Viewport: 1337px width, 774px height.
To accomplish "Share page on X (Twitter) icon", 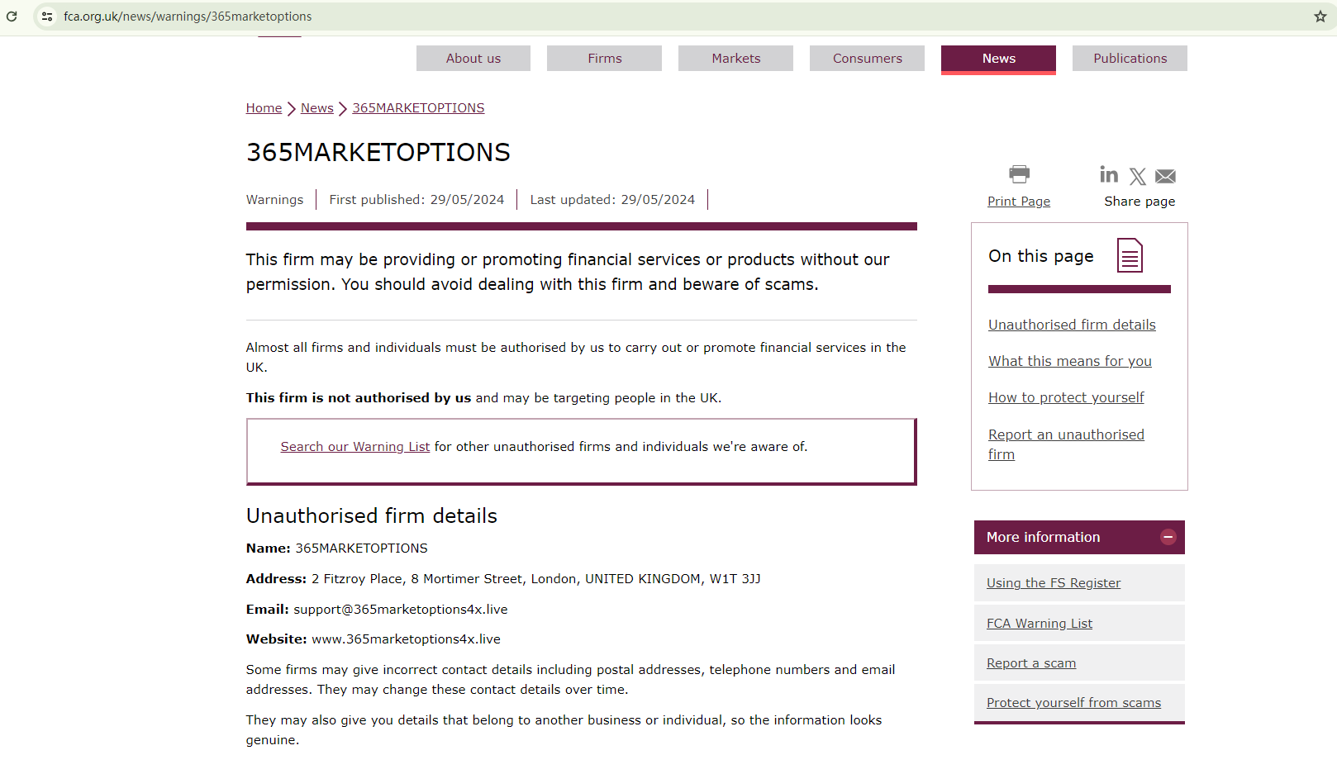I will pyautogui.click(x=1138, y=176).
